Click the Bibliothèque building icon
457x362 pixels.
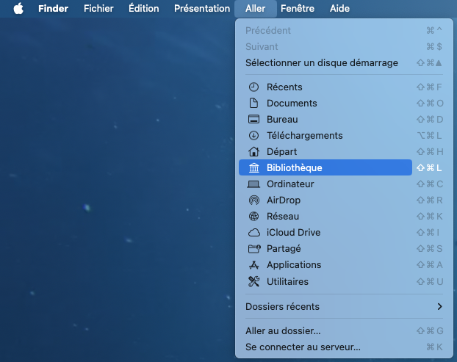(254, 167)
